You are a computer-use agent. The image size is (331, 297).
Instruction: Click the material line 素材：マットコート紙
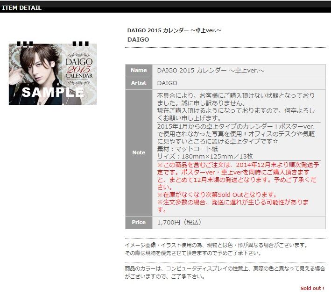point(188,149)
